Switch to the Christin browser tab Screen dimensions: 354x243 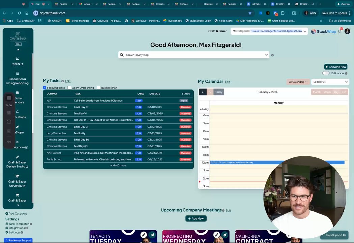point(160,4)
